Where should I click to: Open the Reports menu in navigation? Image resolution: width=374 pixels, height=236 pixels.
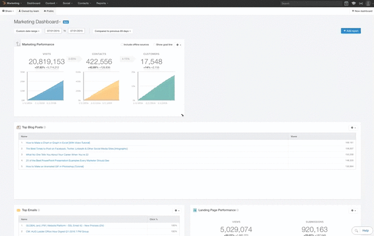click(102, 3)
